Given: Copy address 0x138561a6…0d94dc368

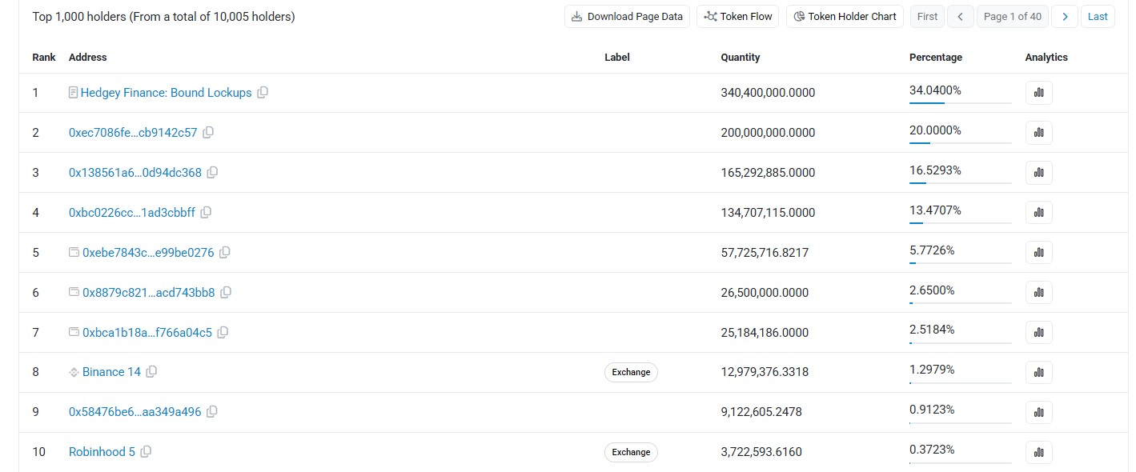Looking at the screenshot, I should pyautogui.click(x=212, y=172).
